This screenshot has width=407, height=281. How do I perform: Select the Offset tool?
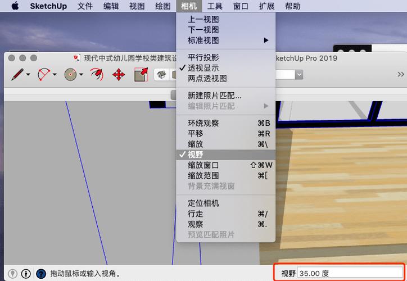[97, 75]
